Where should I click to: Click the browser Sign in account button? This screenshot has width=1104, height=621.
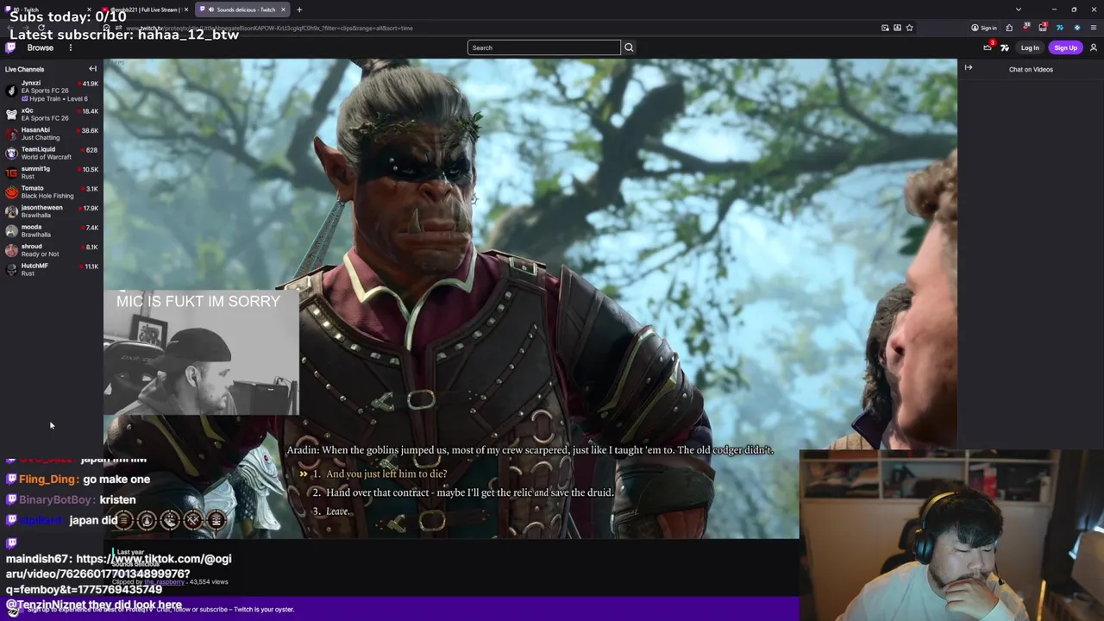[x=984, y=28]
